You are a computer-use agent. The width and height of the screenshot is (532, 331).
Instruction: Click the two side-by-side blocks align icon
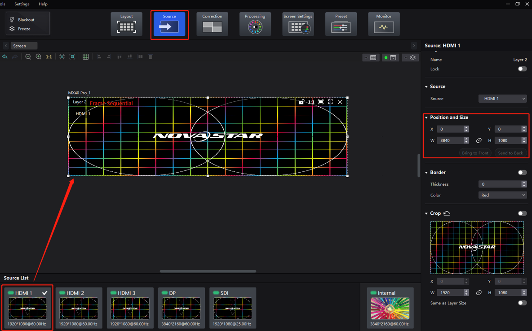pyautogui.click(x=140, y=57)
